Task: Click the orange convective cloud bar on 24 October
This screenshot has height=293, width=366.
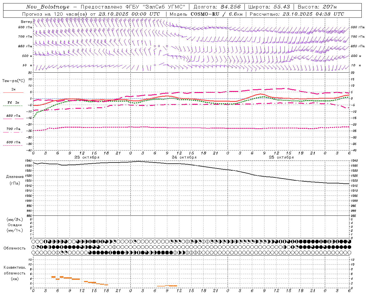Action: coord(167,286)
